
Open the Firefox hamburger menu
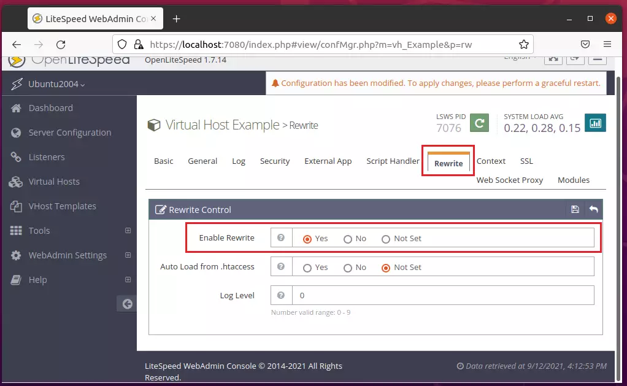pyautogui.click(x=607, y=44)
